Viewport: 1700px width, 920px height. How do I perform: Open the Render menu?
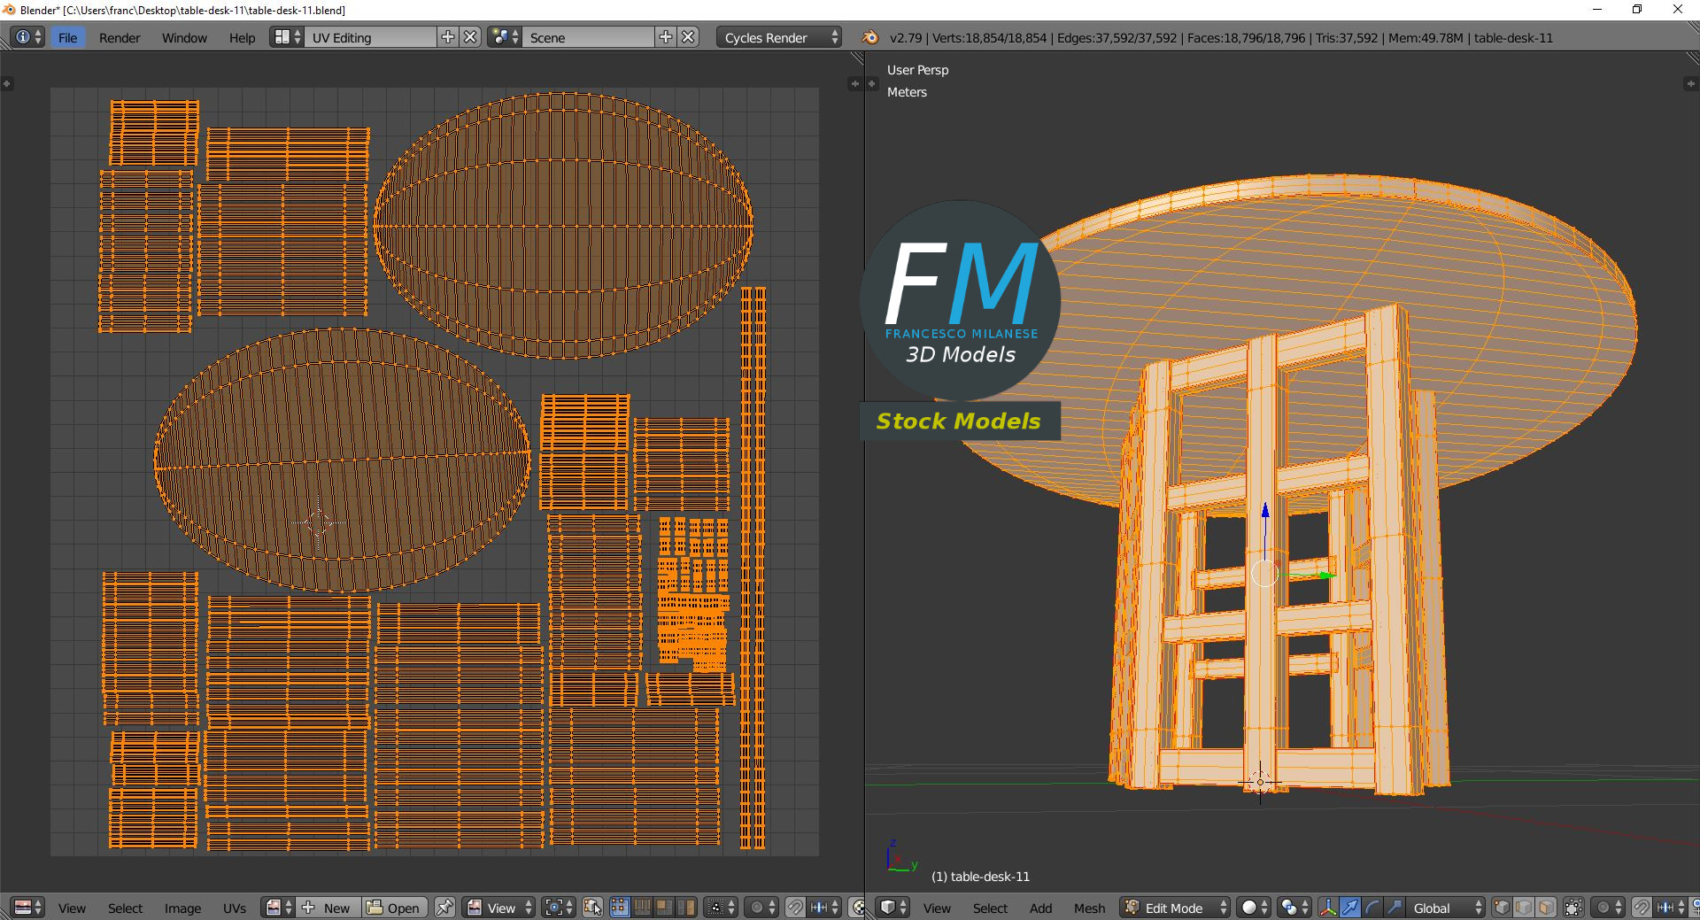point(120,37)
